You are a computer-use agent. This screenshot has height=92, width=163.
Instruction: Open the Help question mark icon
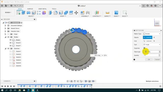pos(155,6)
